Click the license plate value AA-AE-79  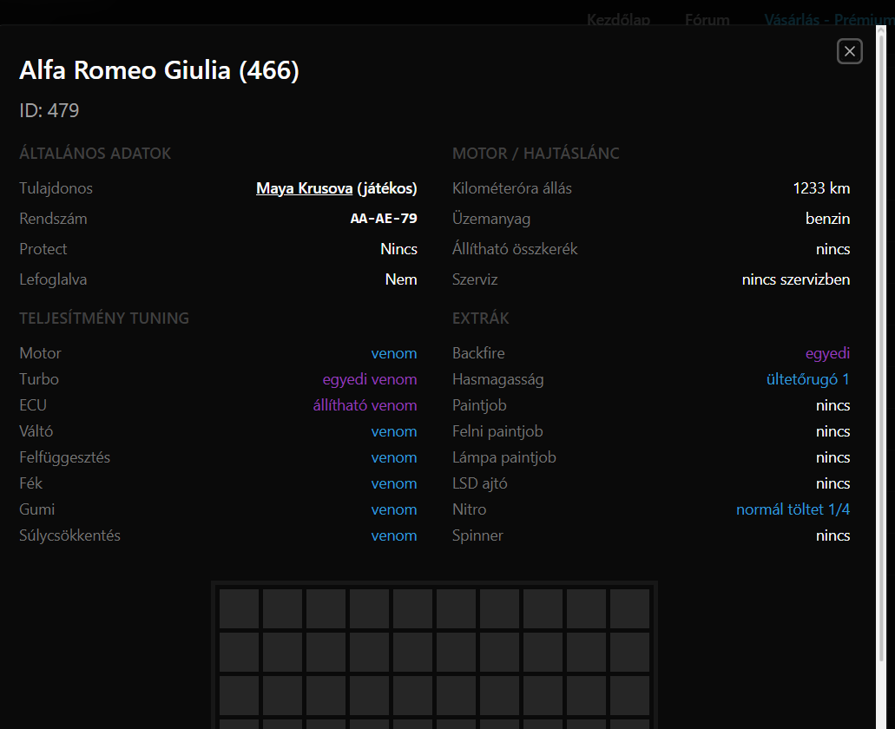point(383,219)
